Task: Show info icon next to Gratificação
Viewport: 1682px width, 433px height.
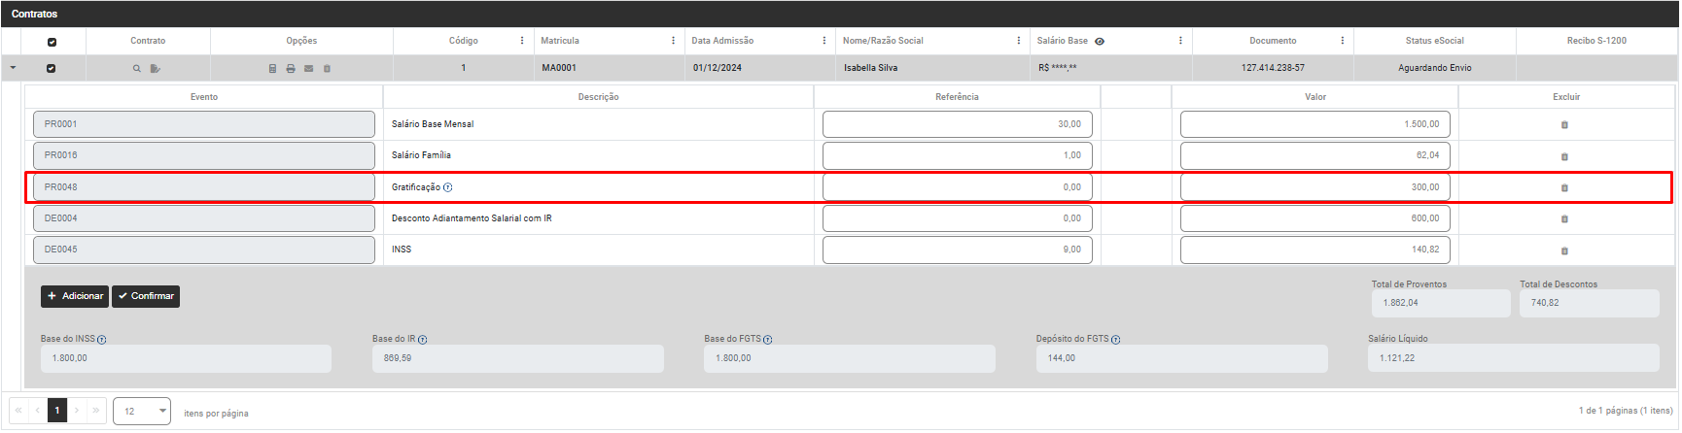Action: point(448,187)
